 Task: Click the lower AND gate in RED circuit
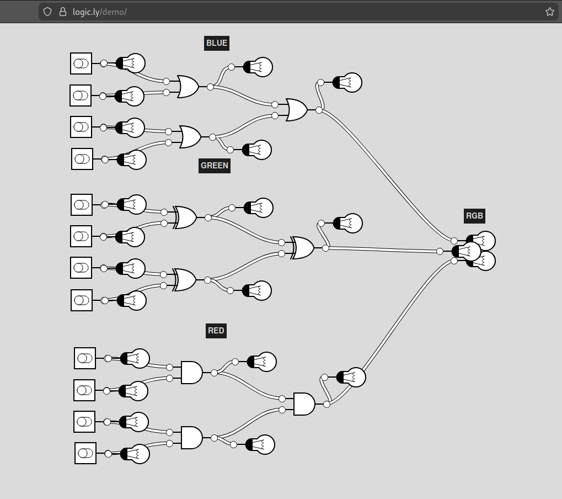coord(191,438)
